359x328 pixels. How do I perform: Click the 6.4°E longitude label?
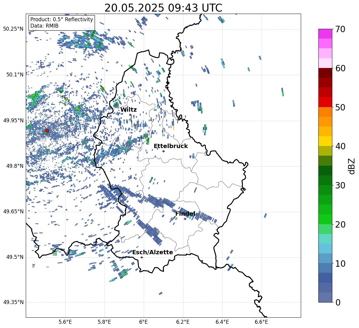[x=222, y=322]
